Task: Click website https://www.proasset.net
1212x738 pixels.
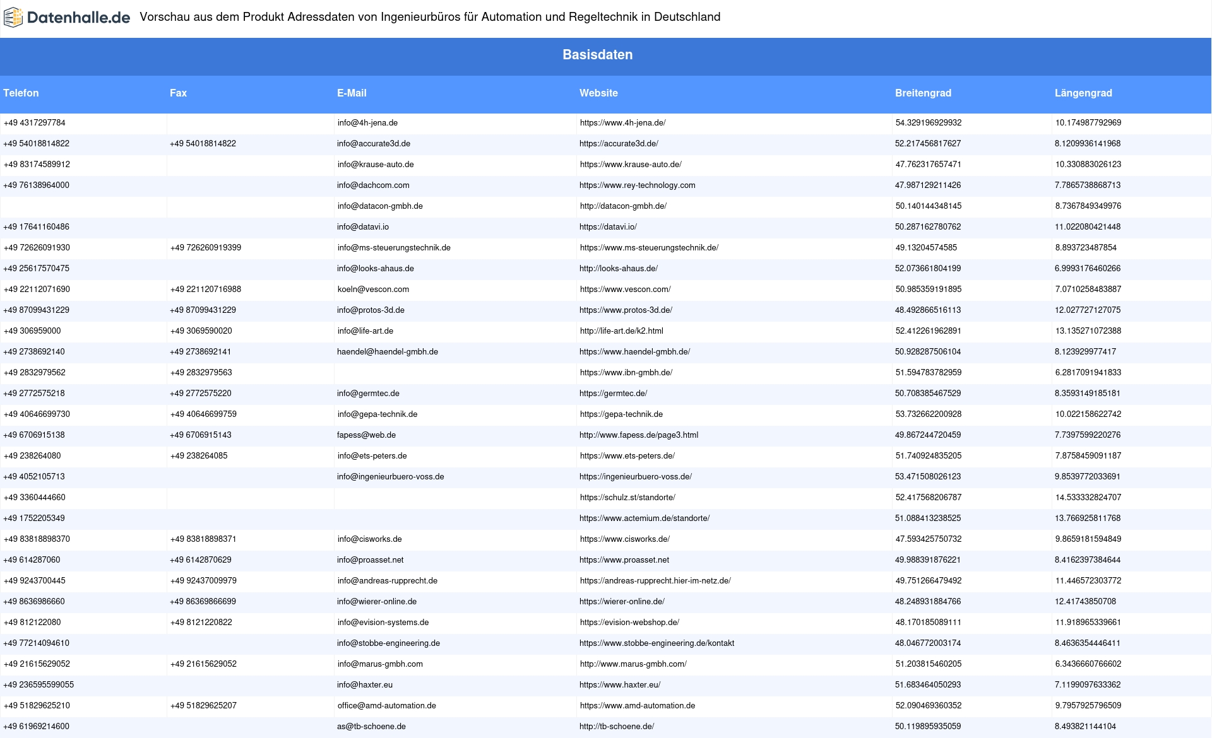Action: 624,560
